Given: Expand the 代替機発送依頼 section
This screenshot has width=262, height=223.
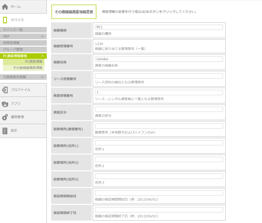Looking at the screenshot, I should tap(42, 77).
